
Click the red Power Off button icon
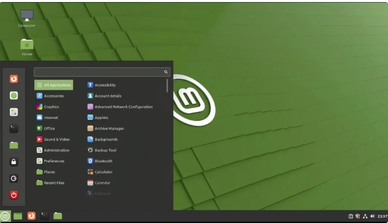[x=14, y=195]
